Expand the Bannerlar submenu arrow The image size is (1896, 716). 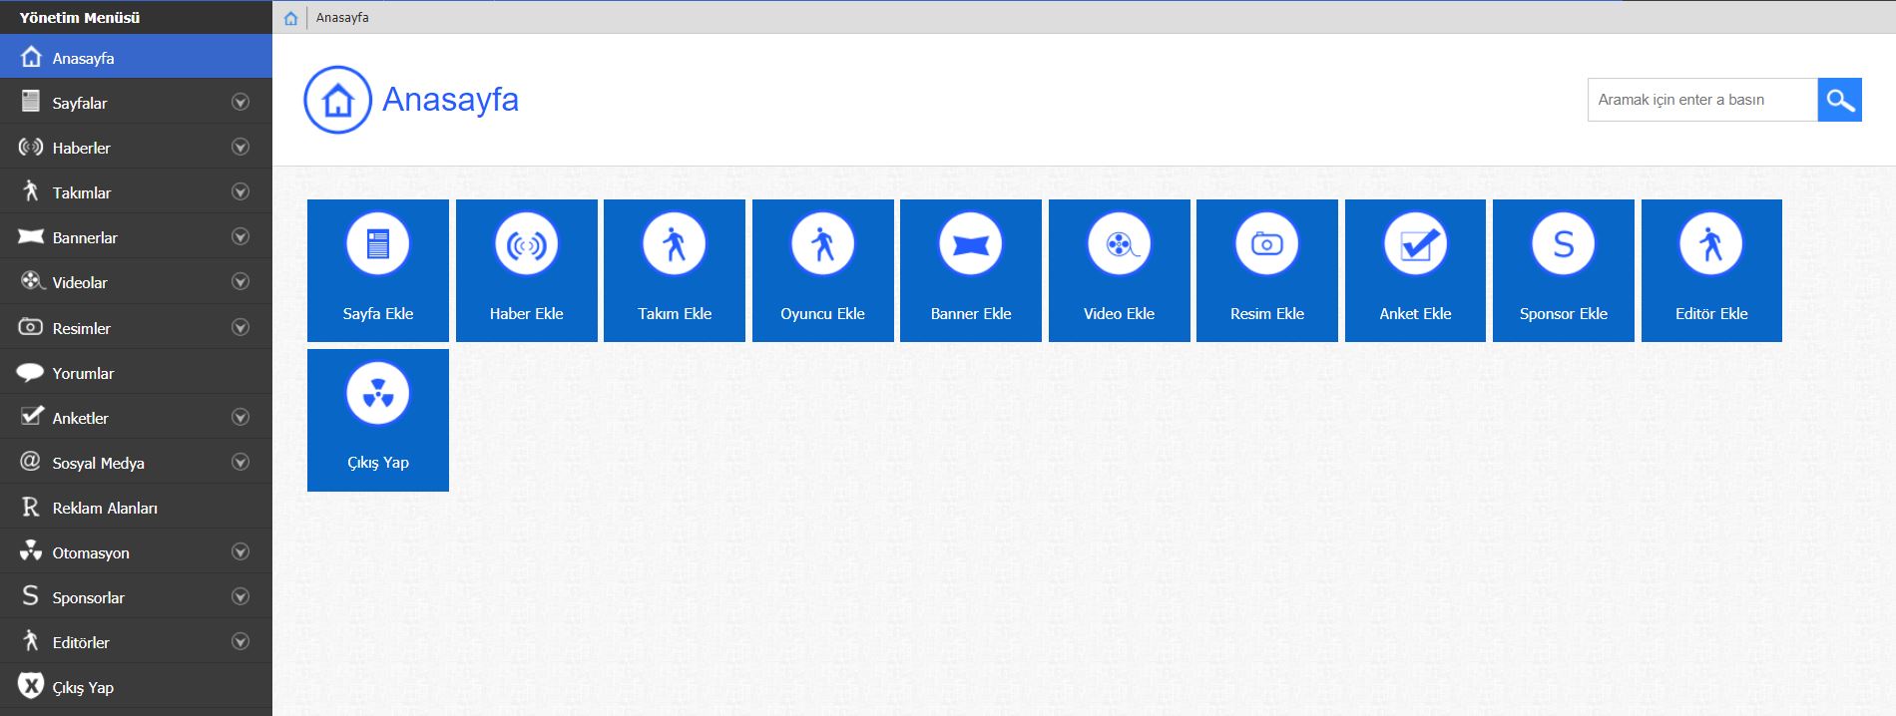click(240, 236)
